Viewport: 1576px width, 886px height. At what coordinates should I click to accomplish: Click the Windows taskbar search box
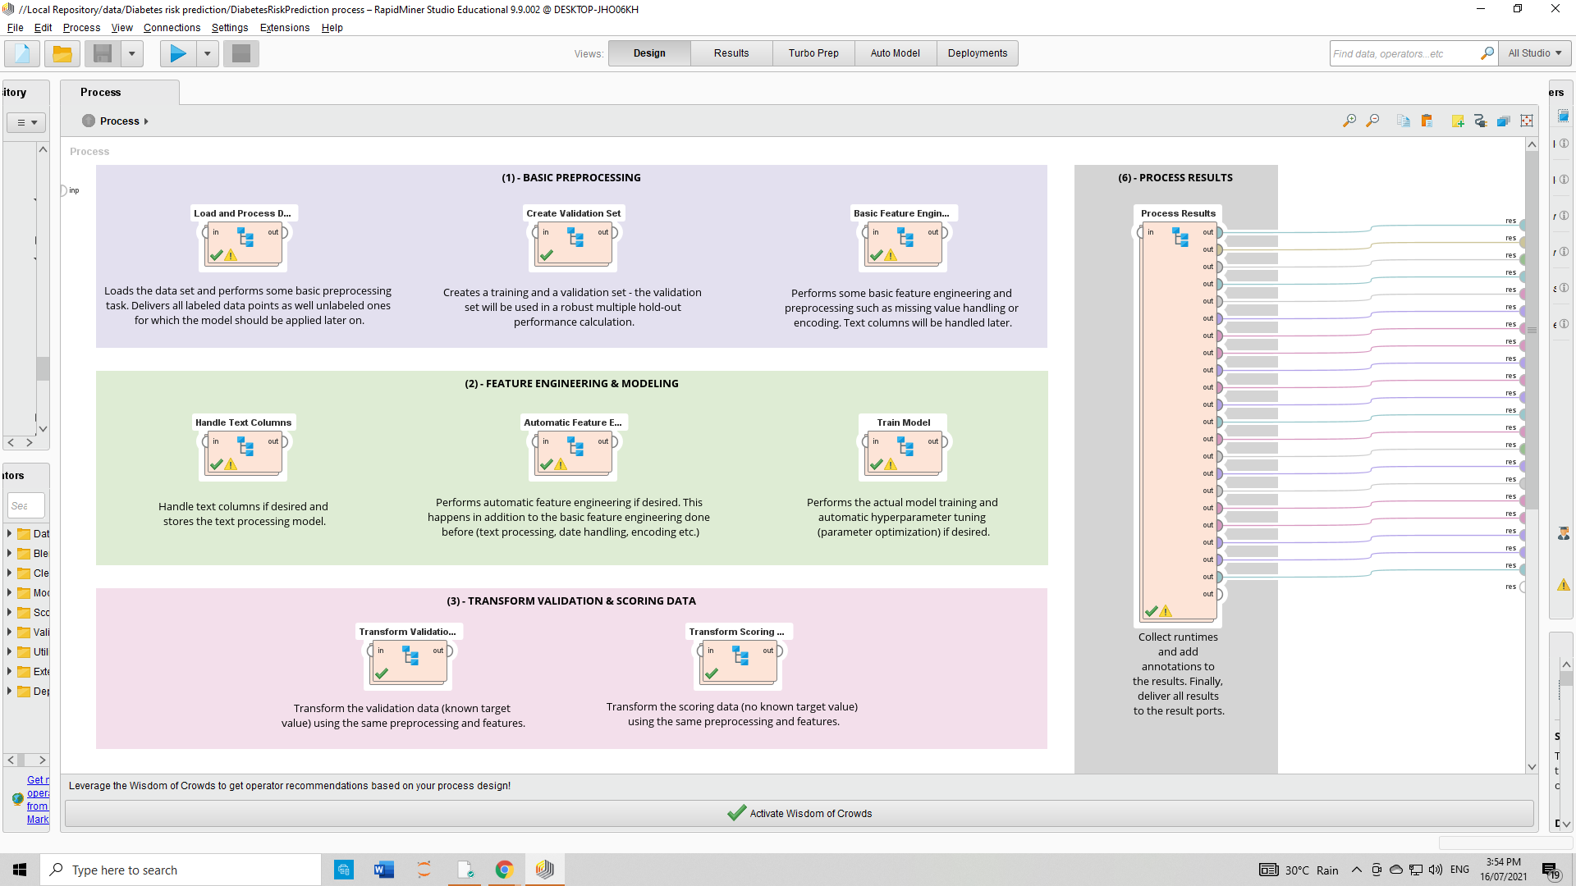[181, 870]
